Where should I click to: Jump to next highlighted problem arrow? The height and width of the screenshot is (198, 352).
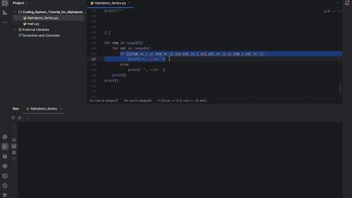point(339,11)
